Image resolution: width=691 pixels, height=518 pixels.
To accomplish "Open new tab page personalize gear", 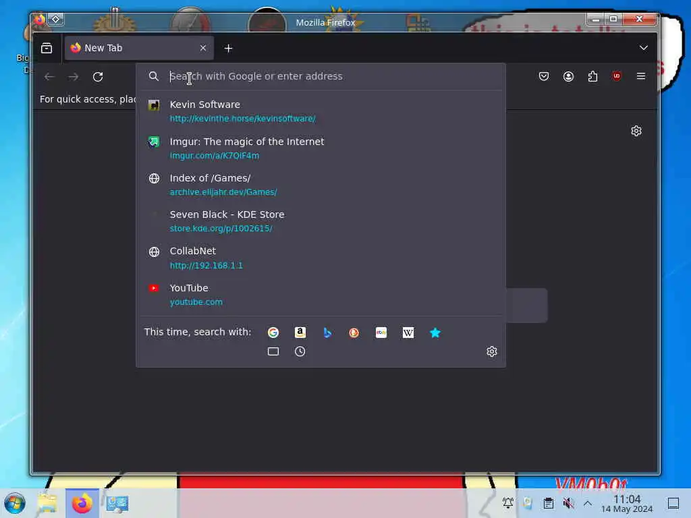I will (636, 131).
